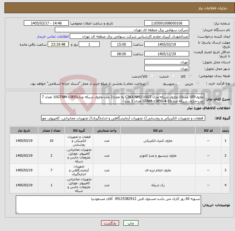Screen dimensions: 235x231
Task: Click the unit cell عدد in row 3
Action: click(107, 170)
